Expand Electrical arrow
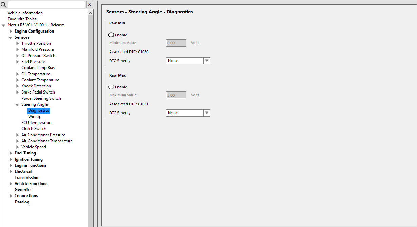 [x=11, y=171]
